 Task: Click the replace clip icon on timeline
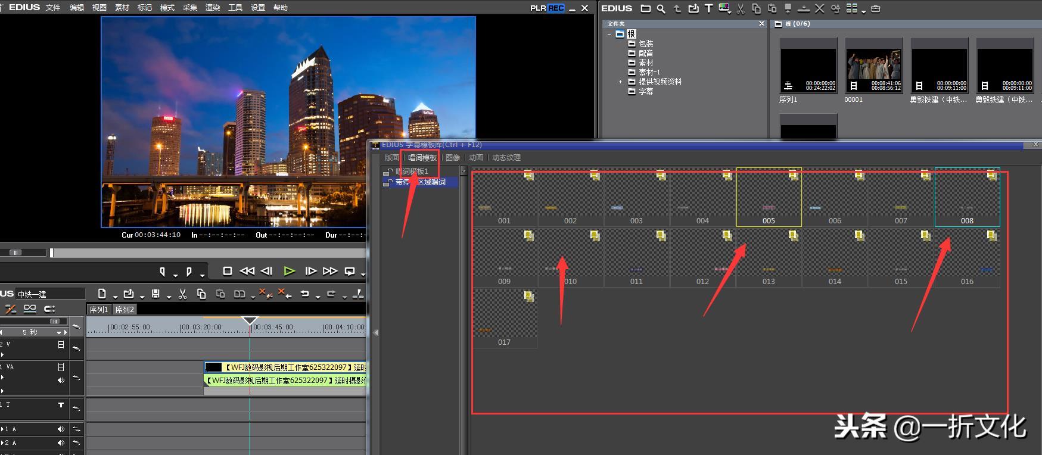point(239,294)
